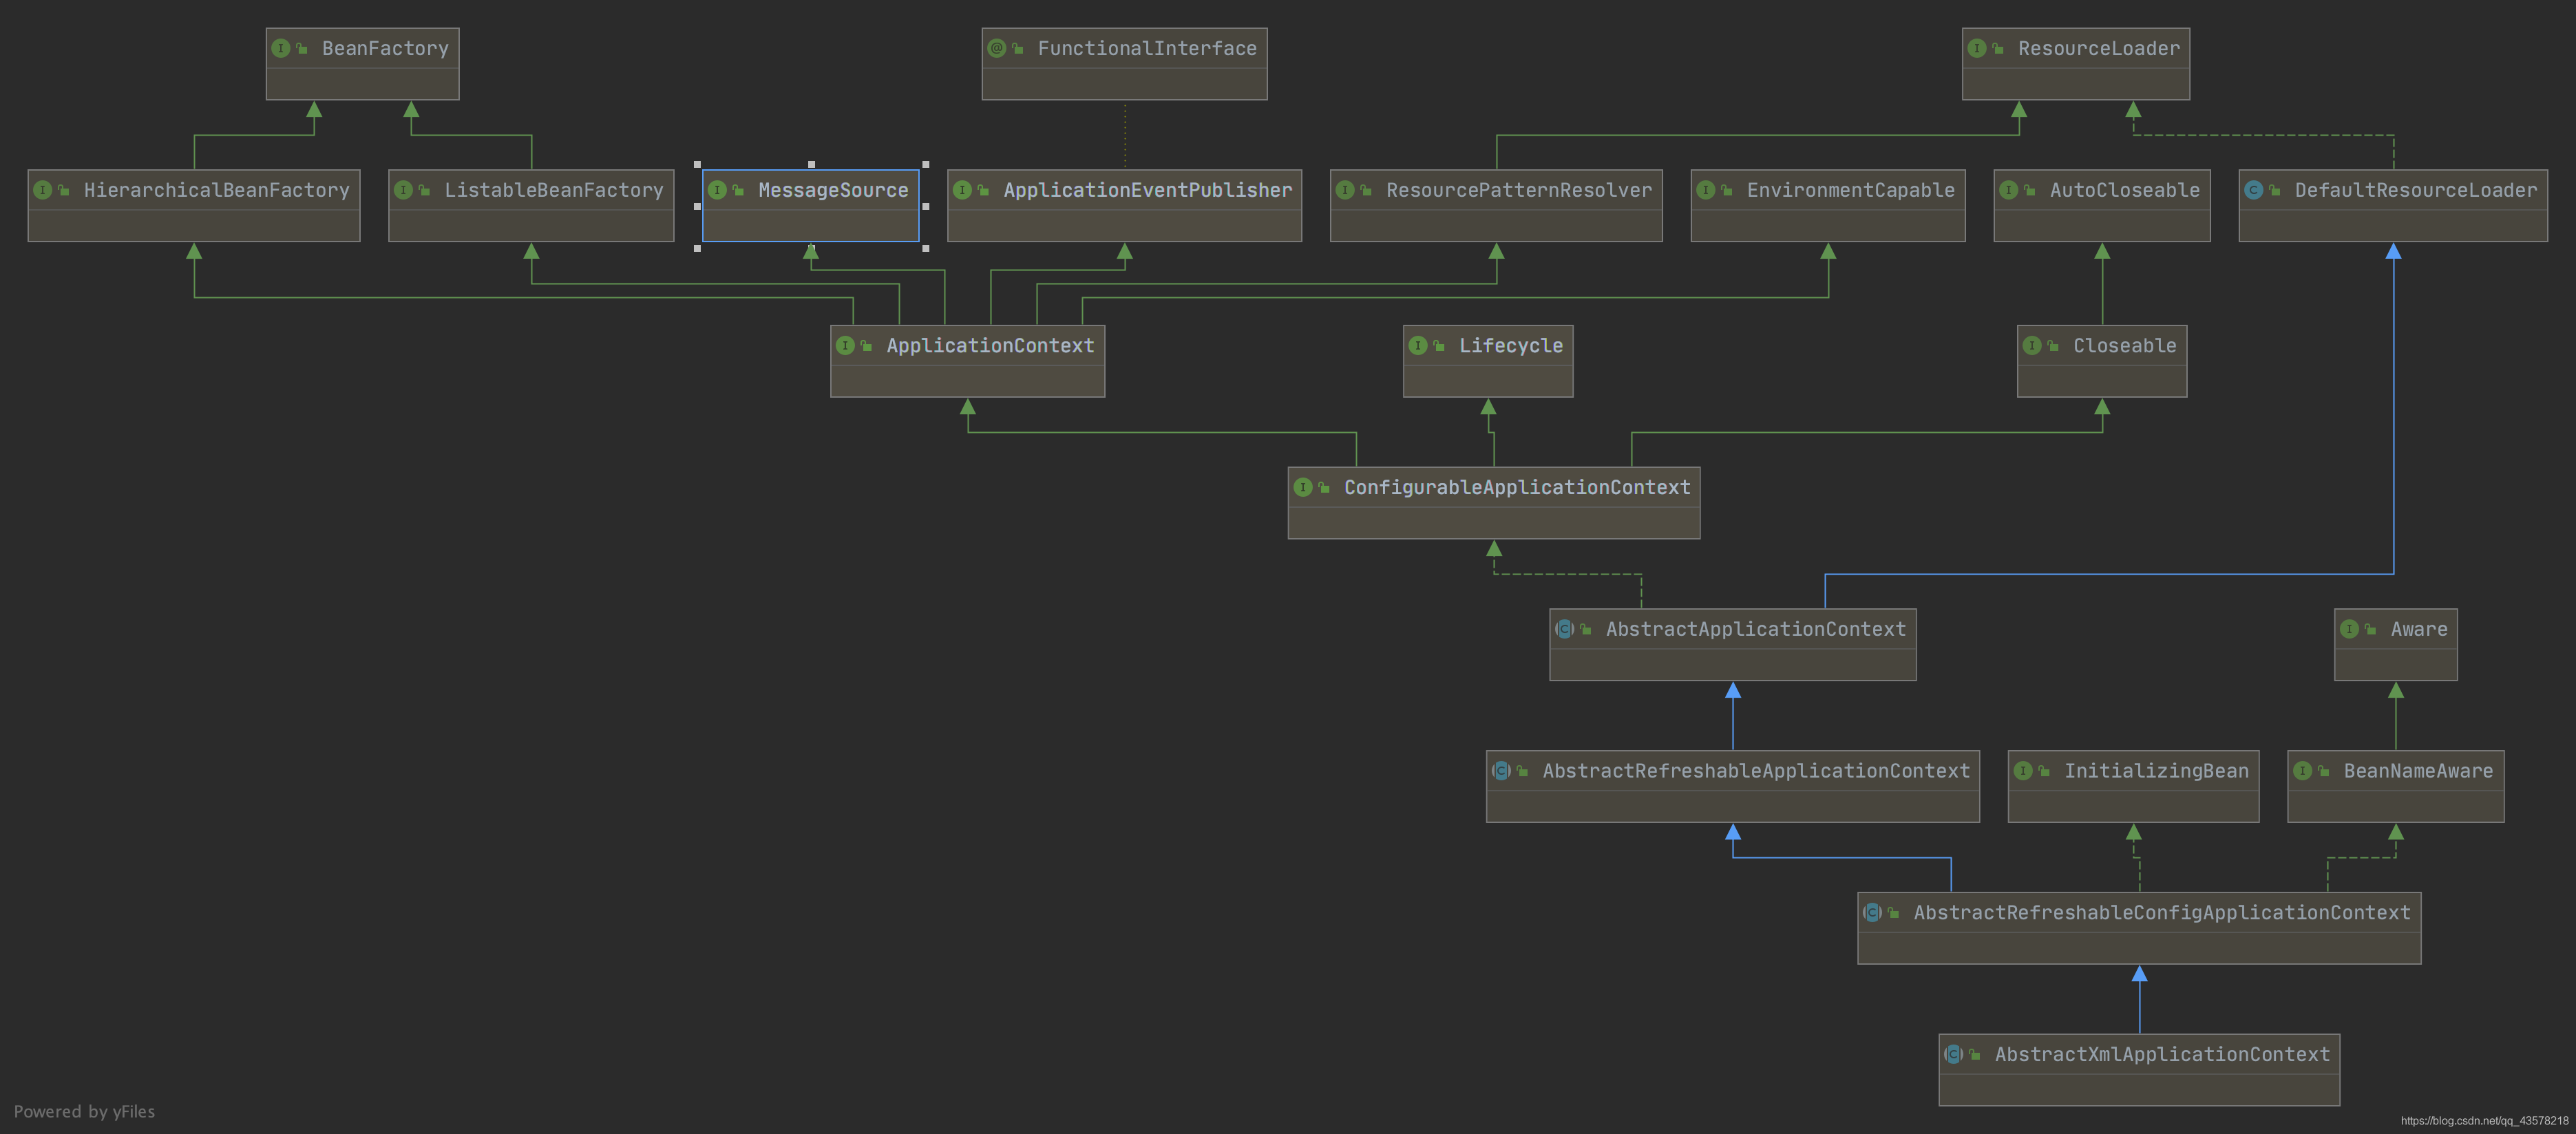
Task: Select the AbstractApplicationContext node label
Action: [x=1756, y=629]
